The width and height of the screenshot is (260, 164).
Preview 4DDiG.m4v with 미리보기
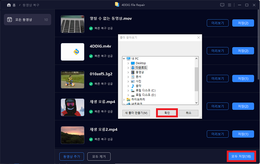217,51
